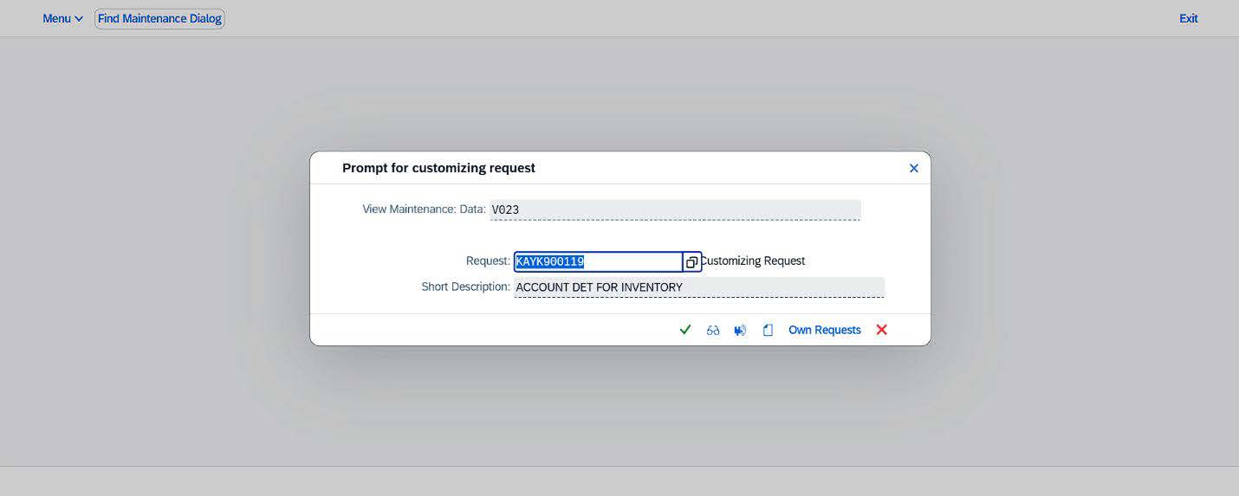1239x496 pixels.
Task: Click the Find Maintenance Dialog button
Action: (159, 18)
